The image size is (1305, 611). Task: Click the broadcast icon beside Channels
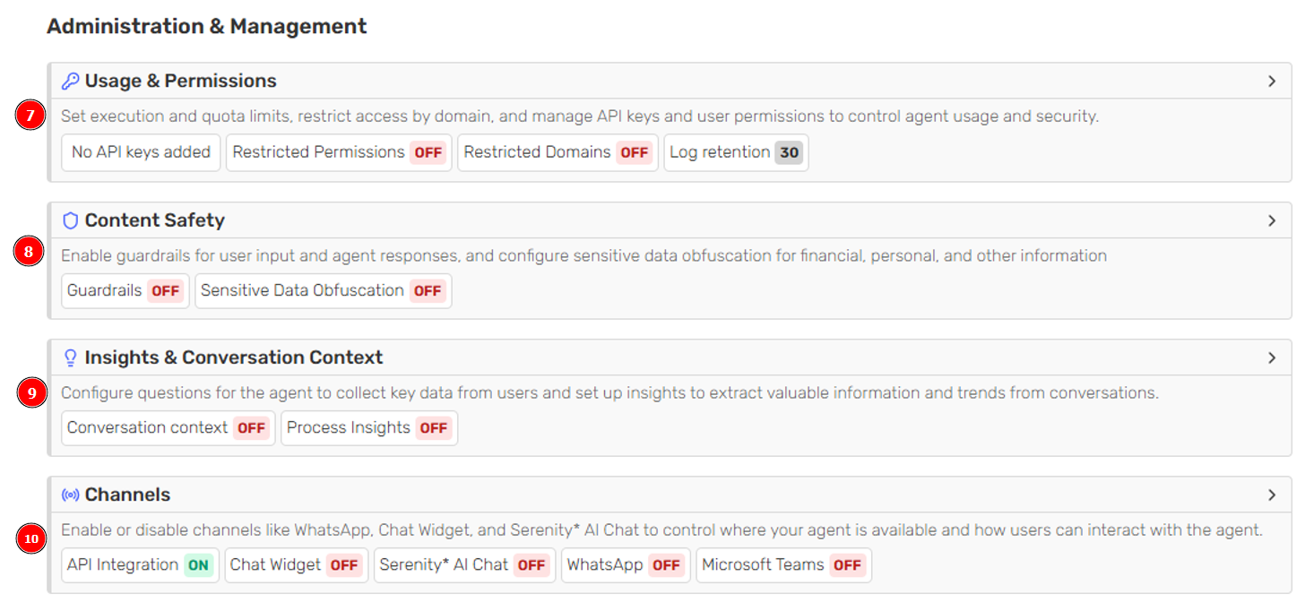tap(70, 495)
